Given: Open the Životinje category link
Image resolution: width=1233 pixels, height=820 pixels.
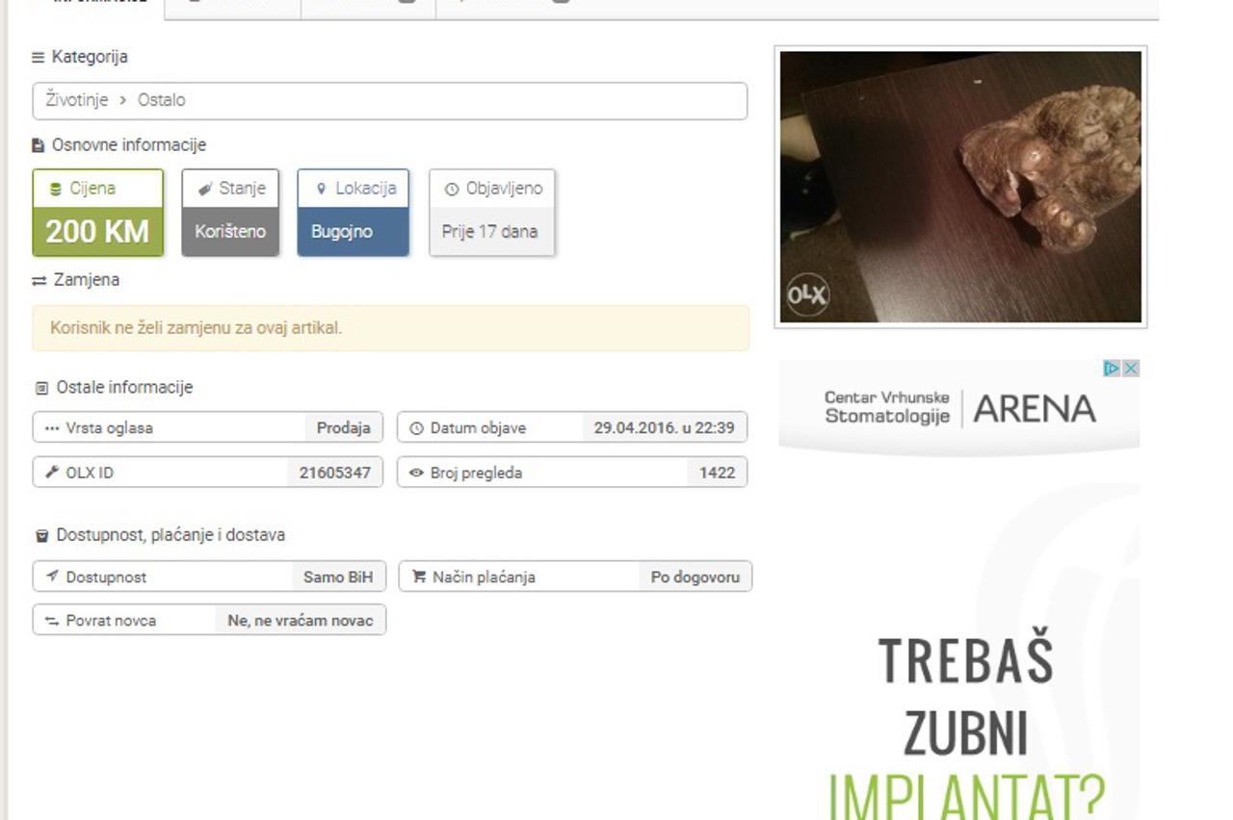Looking at the screenshot, I should tap(75, 100).
